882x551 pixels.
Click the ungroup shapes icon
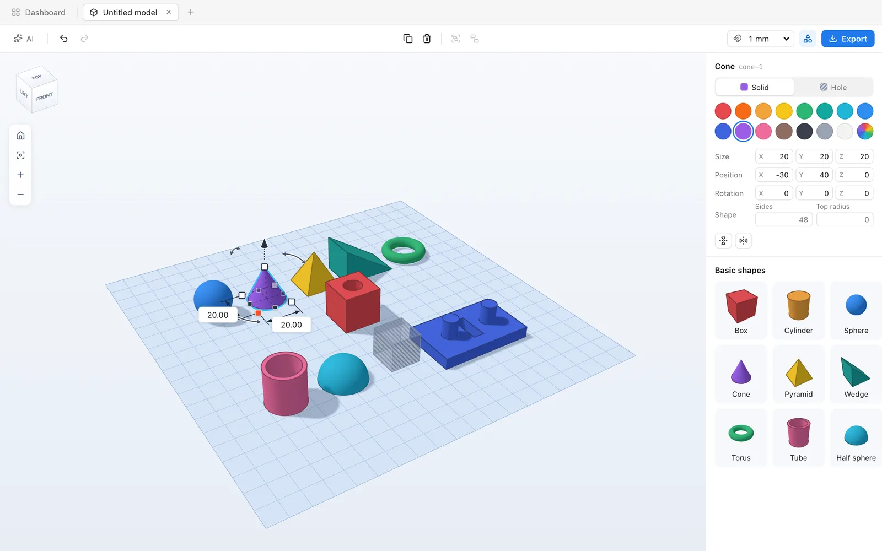tap(475, 39)
